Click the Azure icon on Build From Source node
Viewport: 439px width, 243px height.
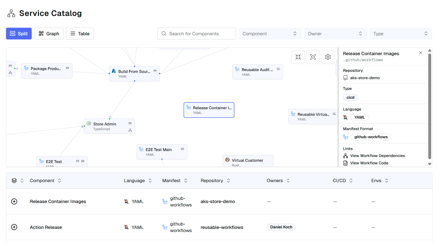[x=114, y=71]
